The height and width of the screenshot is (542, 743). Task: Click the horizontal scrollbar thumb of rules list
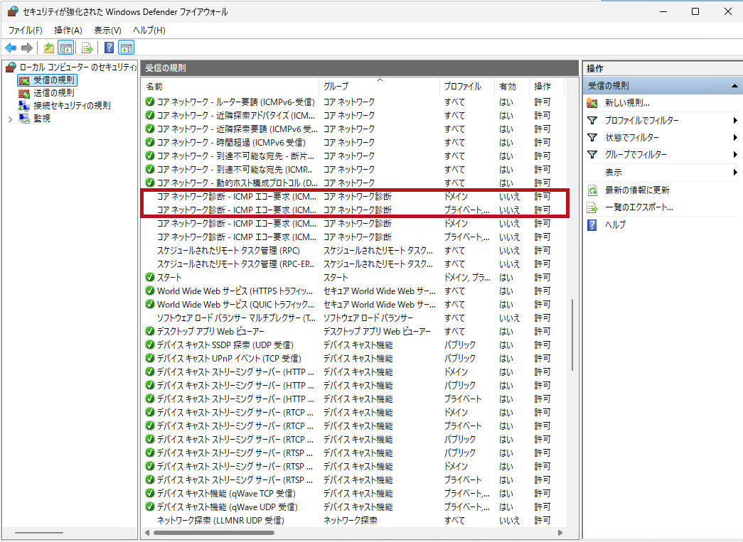[214, 533]
